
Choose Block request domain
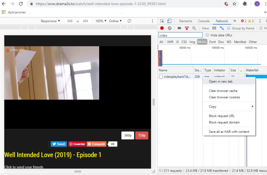coord(229,122)
